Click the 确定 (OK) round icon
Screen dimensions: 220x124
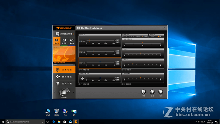(x=144, y=92)
